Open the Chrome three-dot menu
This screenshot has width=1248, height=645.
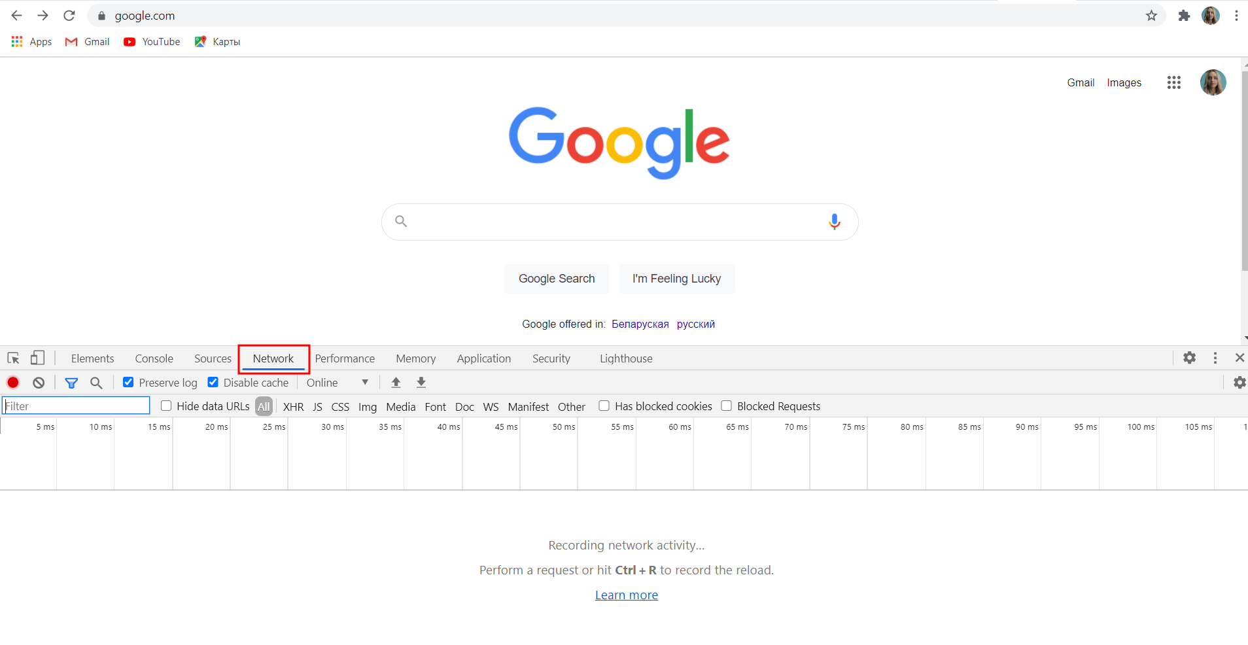click(x=1236, y=16)
